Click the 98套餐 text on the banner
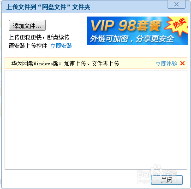The image size is (191, 189). [140, 26]
